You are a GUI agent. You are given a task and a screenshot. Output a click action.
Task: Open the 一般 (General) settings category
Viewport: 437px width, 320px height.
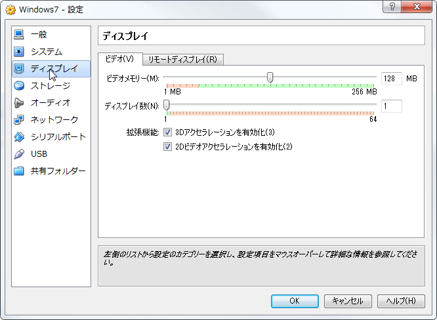click(x=38, y=34)
